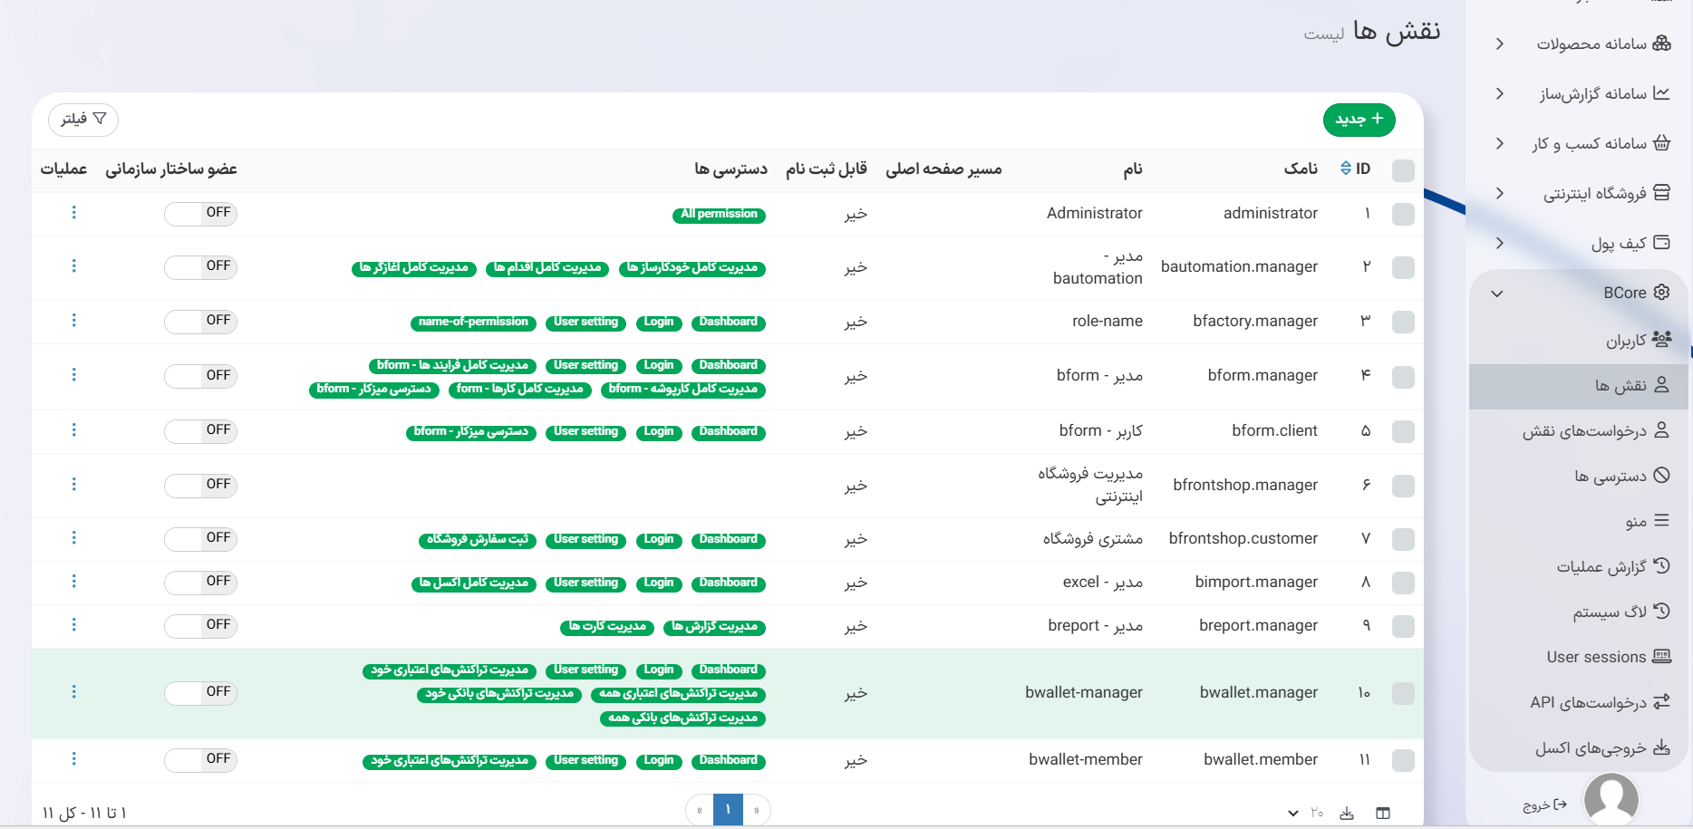Screen dimensions: 1693x829
Task: Open درخواست‌های نقش menu item
Action: (1578, 431)
